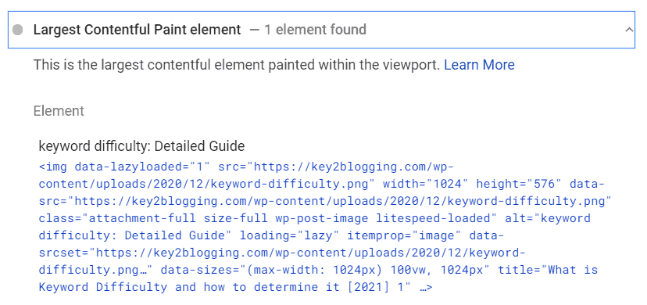Open the Learn More link
The image size is (647, 305).
point(479,65)
